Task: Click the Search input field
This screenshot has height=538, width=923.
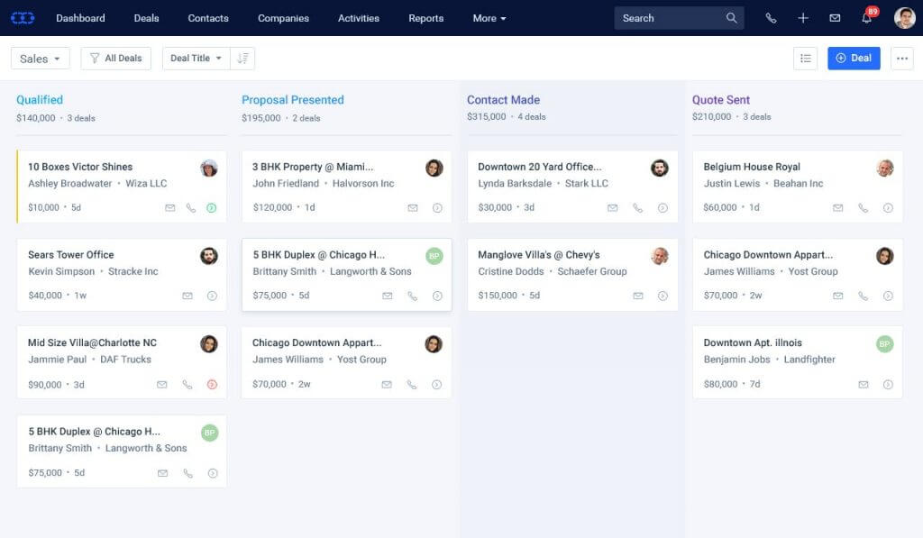Action: (x=672, y=18)
